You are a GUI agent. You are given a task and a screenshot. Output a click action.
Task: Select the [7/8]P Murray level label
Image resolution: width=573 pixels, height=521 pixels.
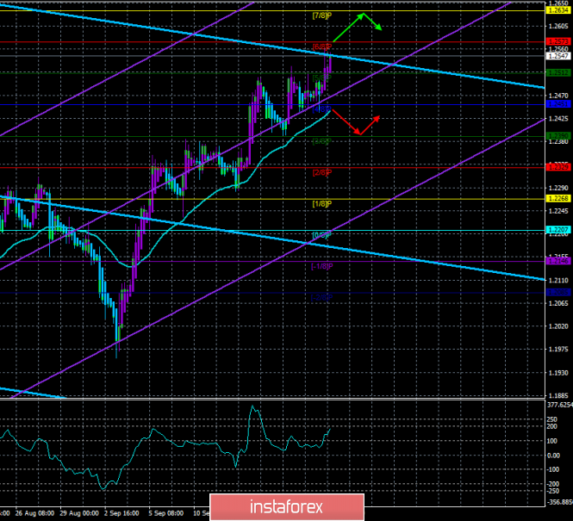(322, 16)
